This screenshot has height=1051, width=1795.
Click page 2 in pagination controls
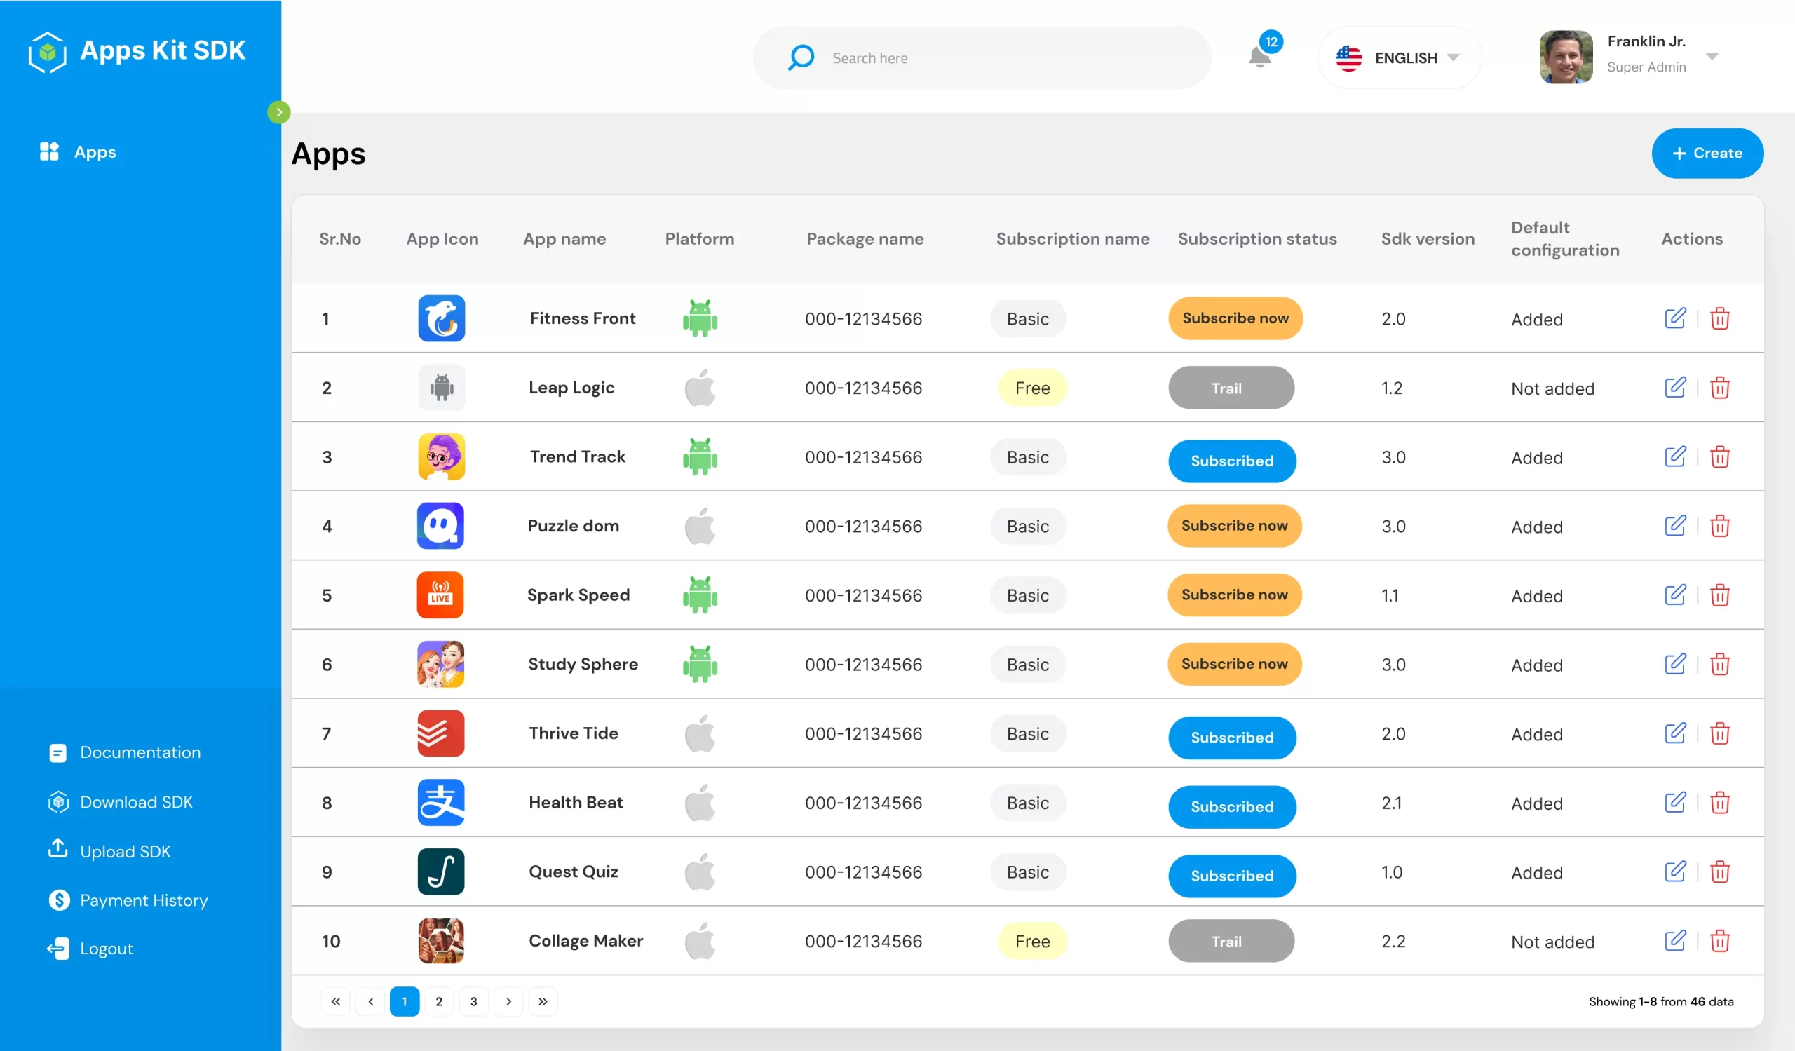click(x=439, y=1001)
